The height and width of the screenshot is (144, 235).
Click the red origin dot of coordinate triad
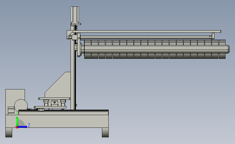[x=17, y=127]
